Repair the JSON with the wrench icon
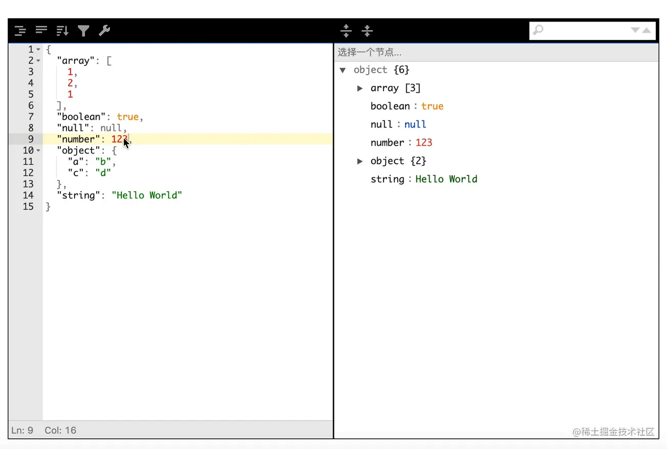The image size is (667, 449). coord(104,31)
